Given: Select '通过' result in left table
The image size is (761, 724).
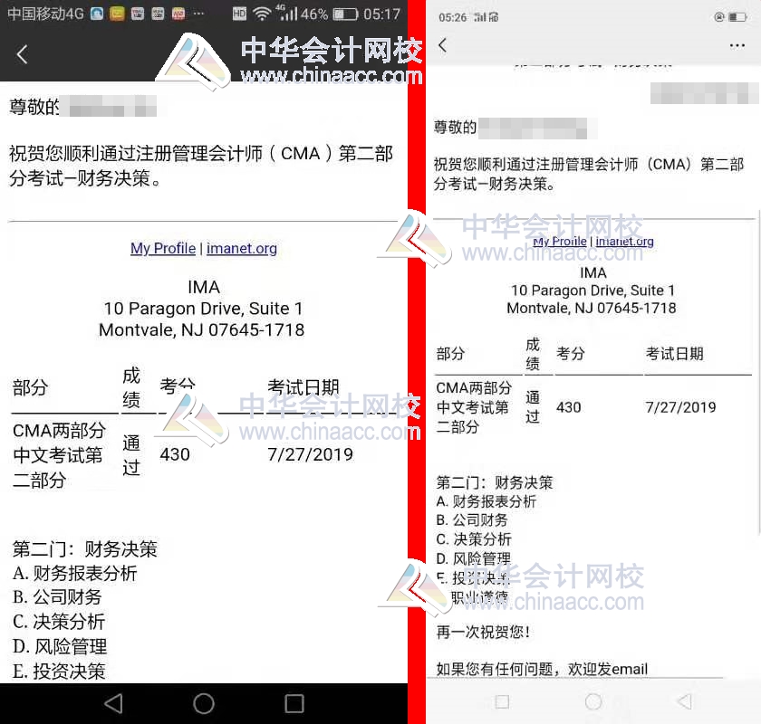Looking at the screenshot, I should point(131,455).
